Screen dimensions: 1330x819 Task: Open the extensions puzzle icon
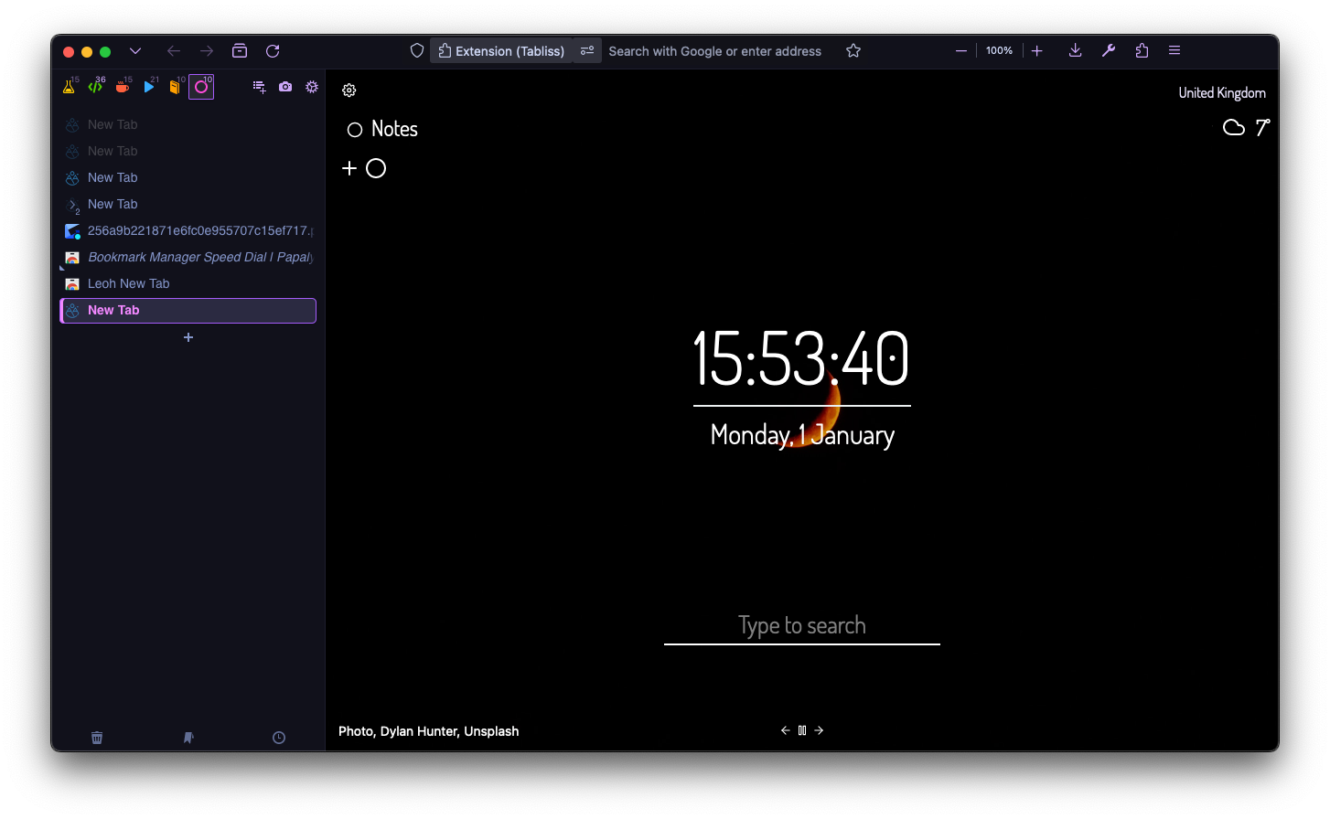tap(1142, 51)
